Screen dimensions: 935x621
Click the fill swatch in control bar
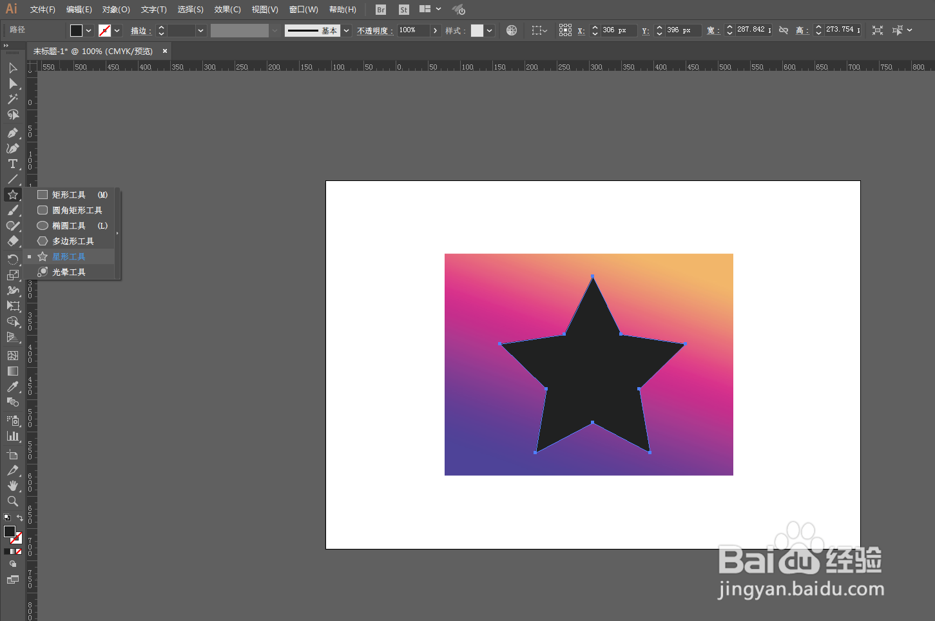click(76, 30)
